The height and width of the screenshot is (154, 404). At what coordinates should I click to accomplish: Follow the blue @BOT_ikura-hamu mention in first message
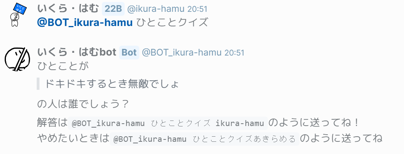click(x=85, y=22)
